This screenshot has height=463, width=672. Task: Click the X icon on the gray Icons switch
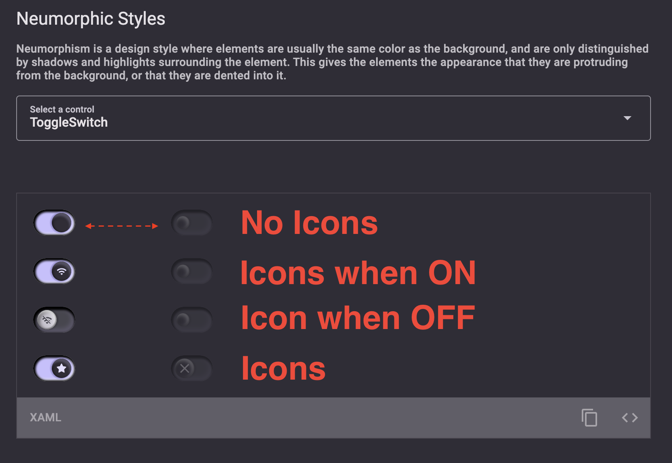tap(185, 368)
